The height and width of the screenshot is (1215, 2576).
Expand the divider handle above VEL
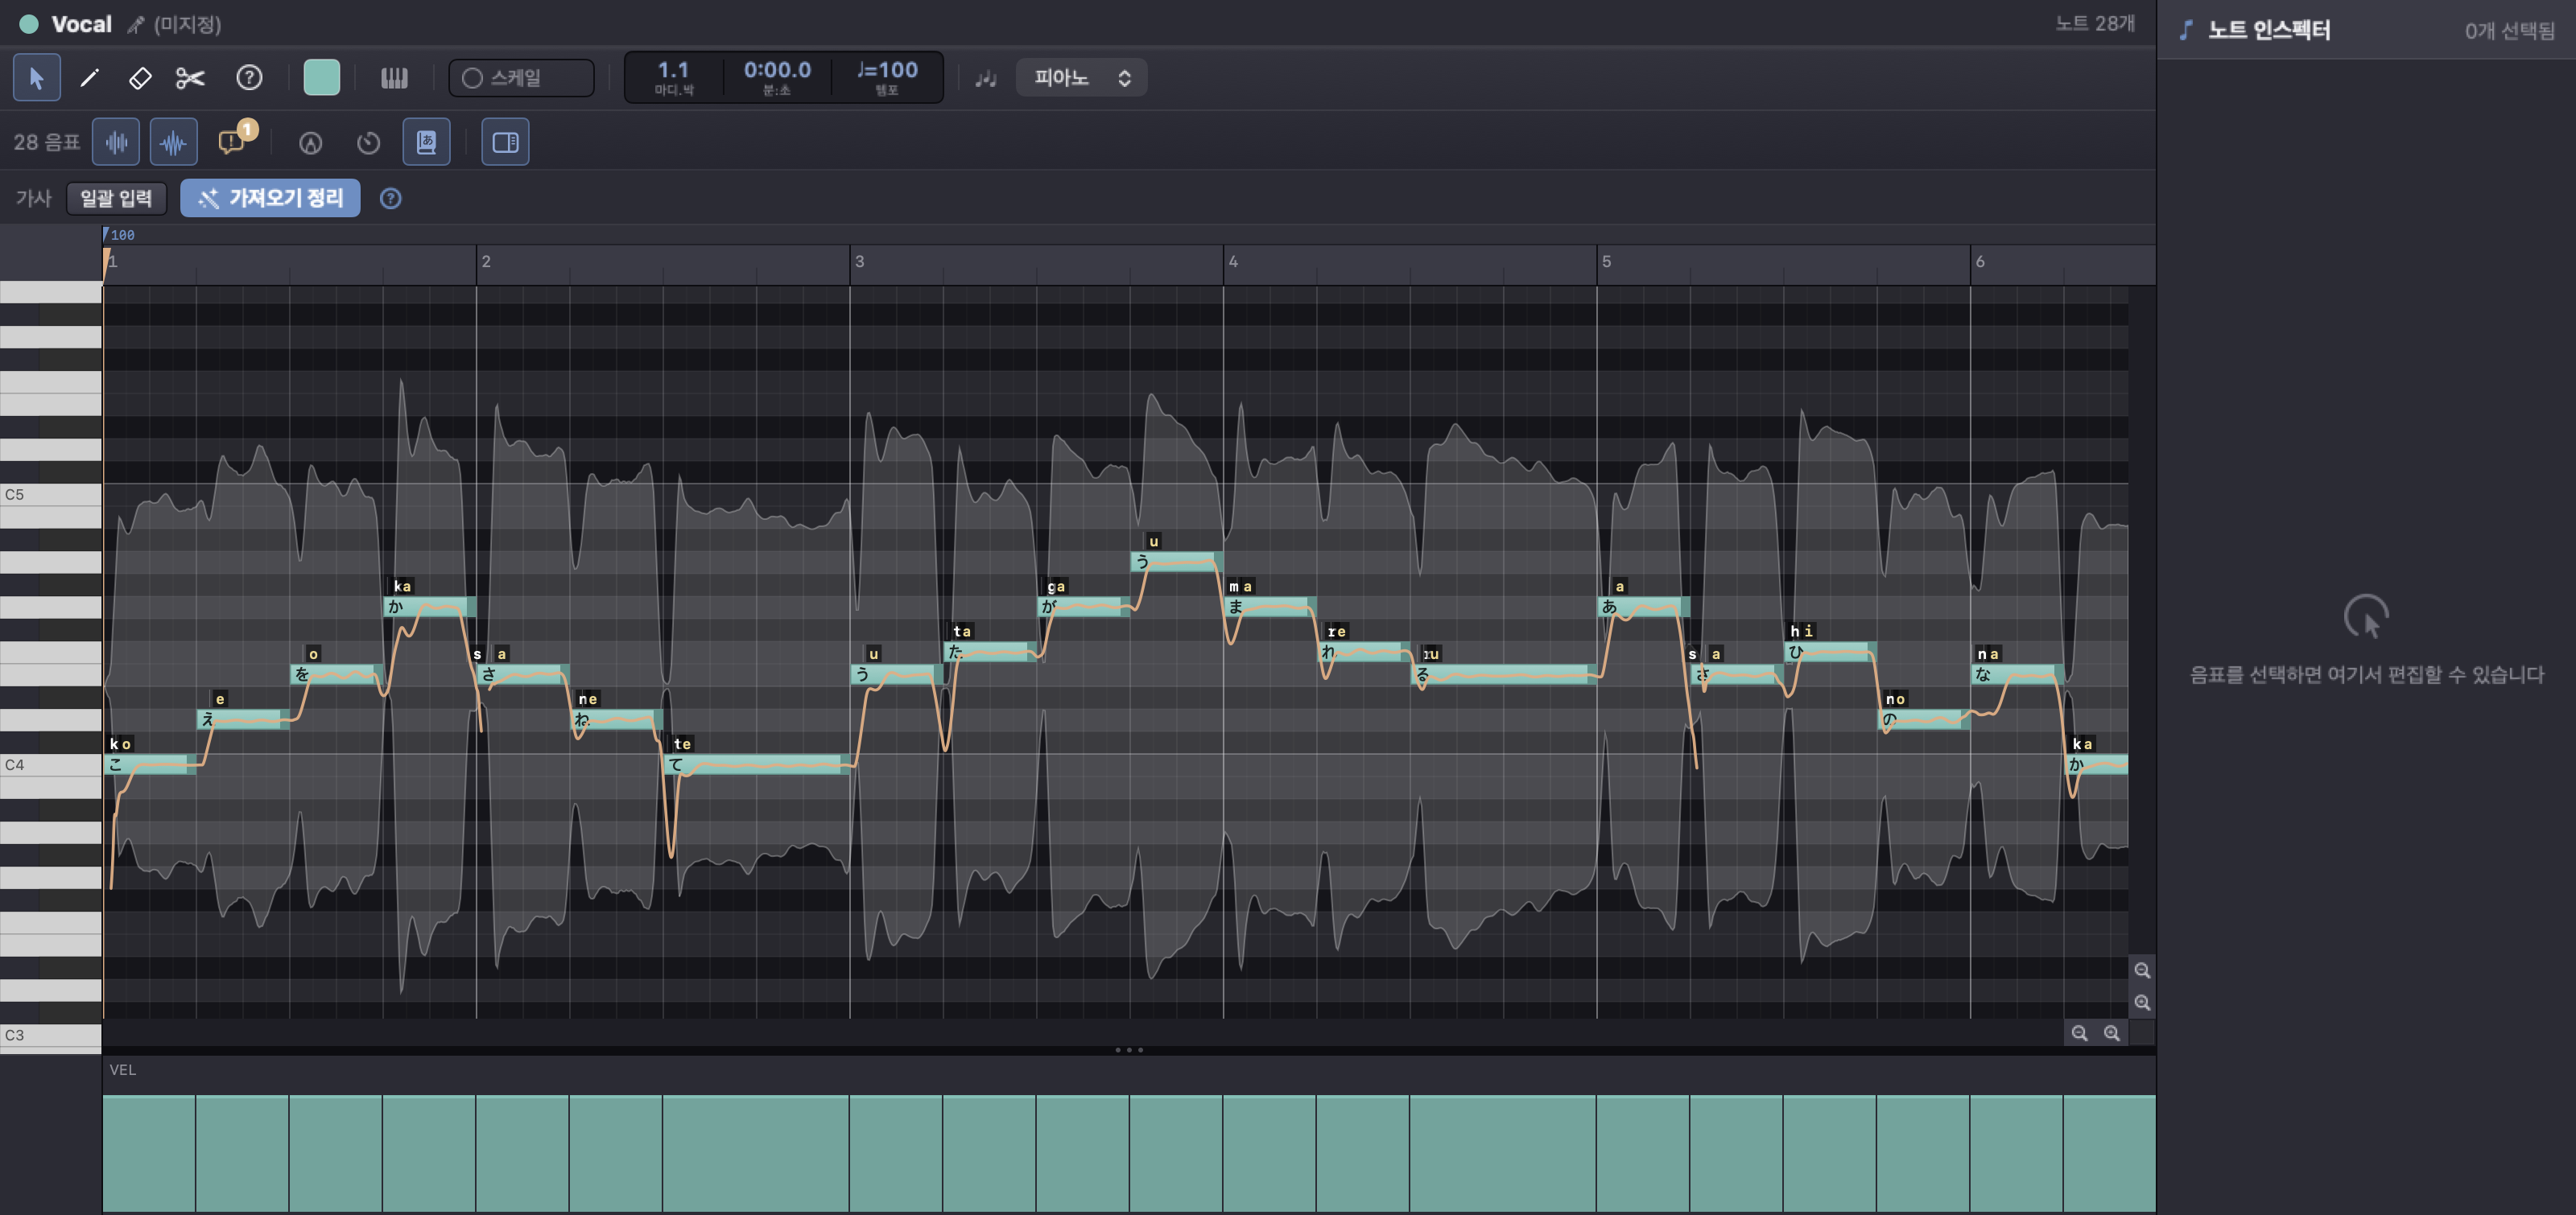click(1129, 1050)
